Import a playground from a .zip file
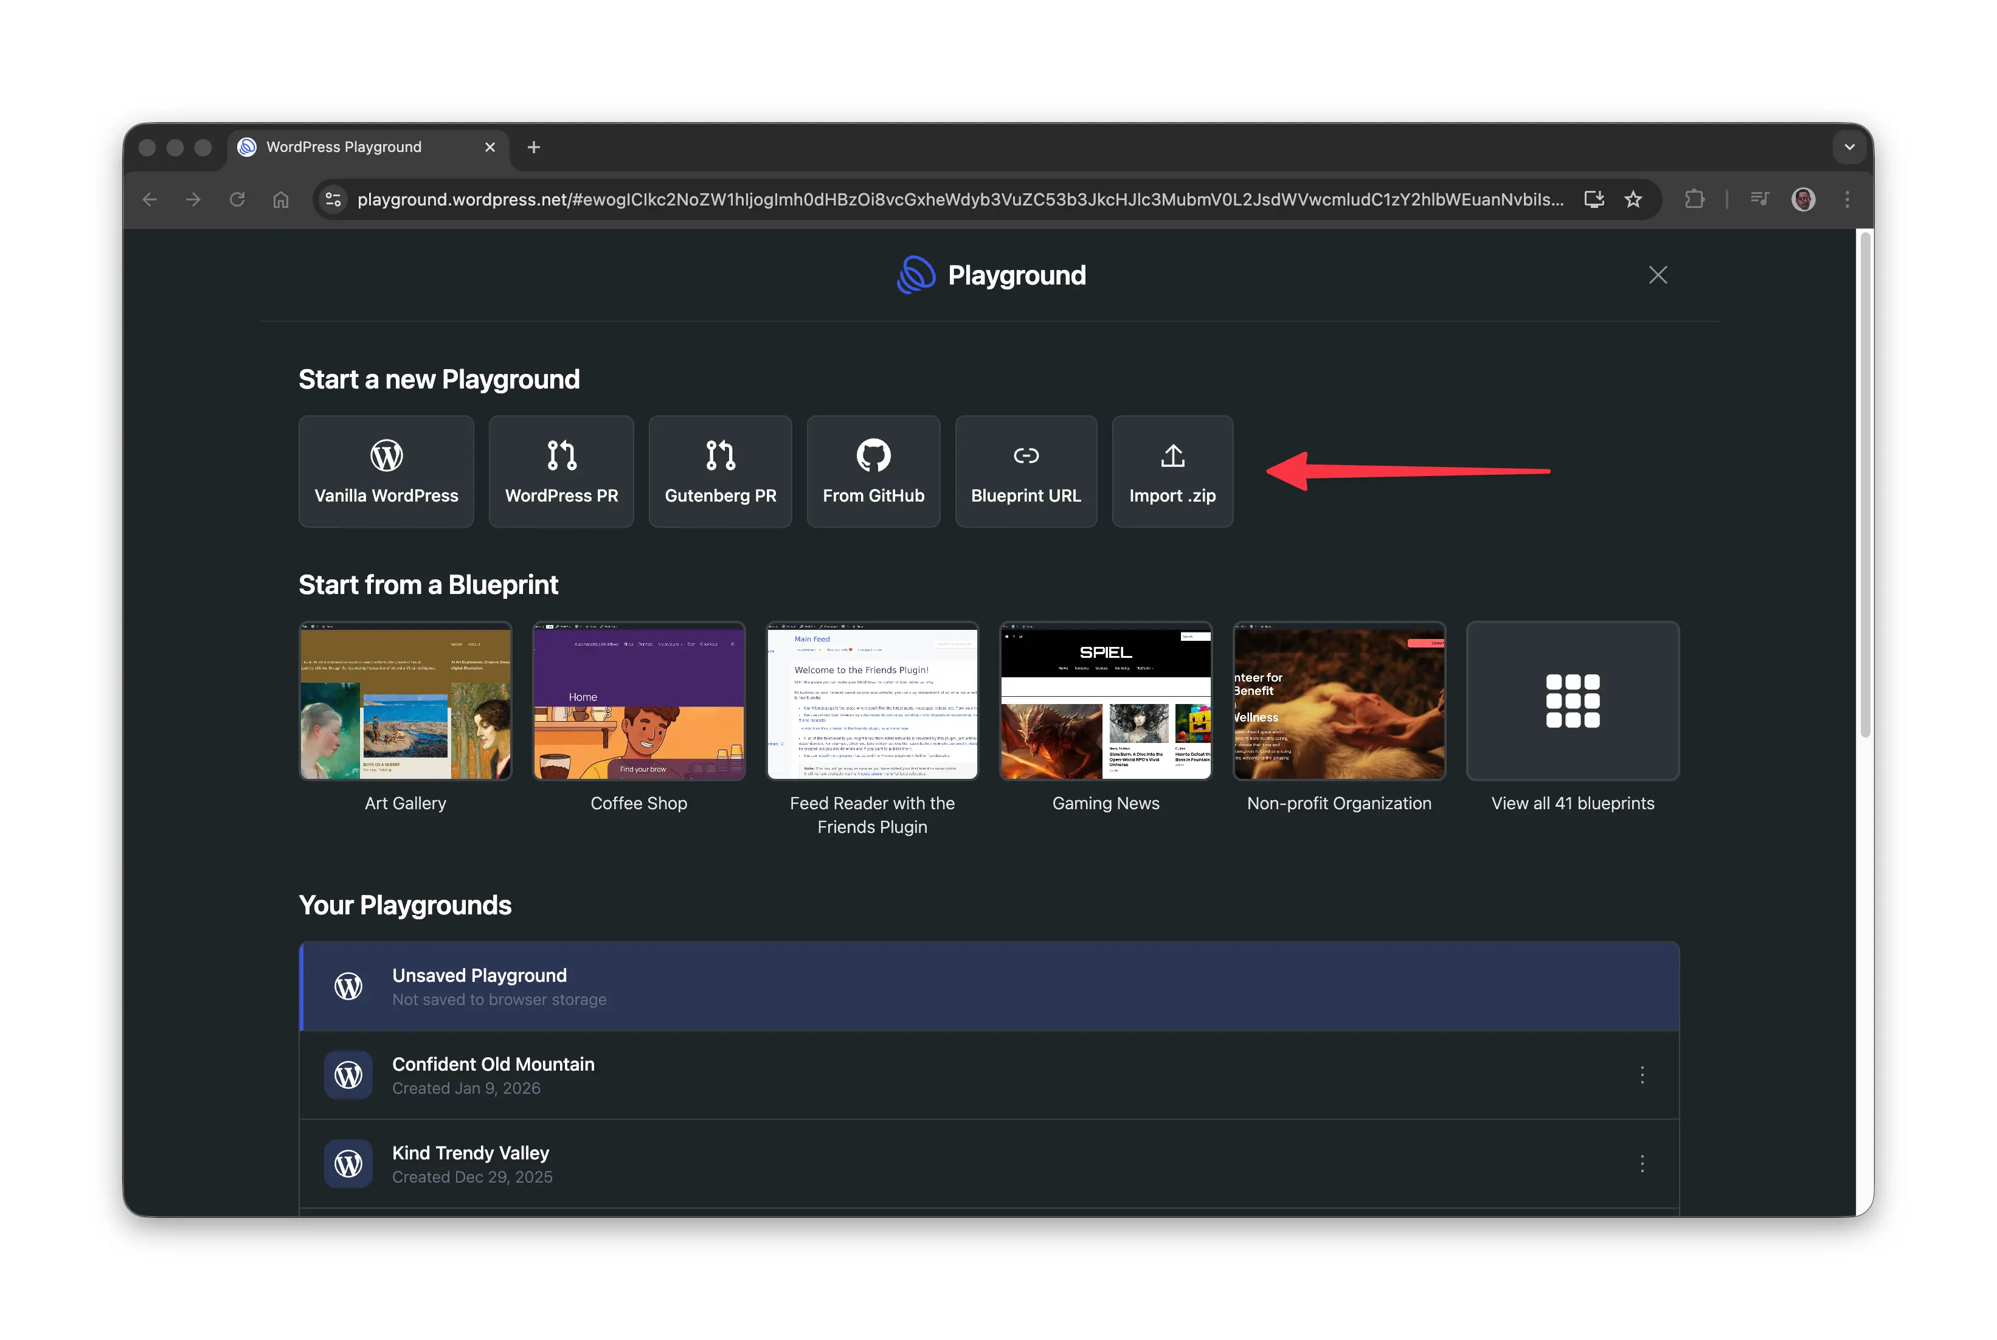Screen dimensions: 1997x1340 [1172, 471]
